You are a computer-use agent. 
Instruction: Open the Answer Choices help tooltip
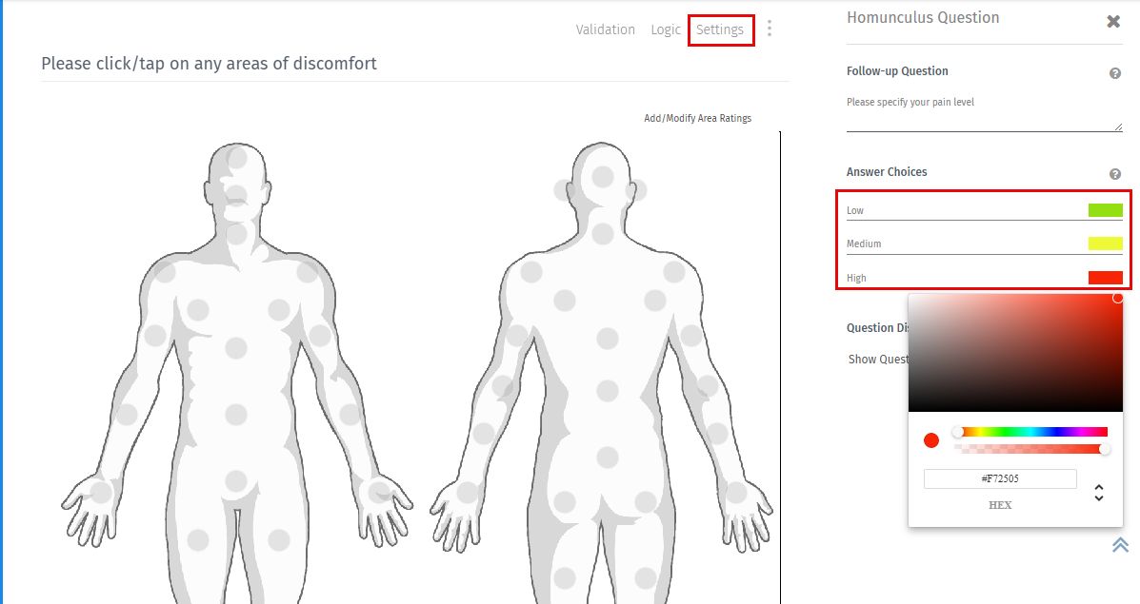point(1114,173)
